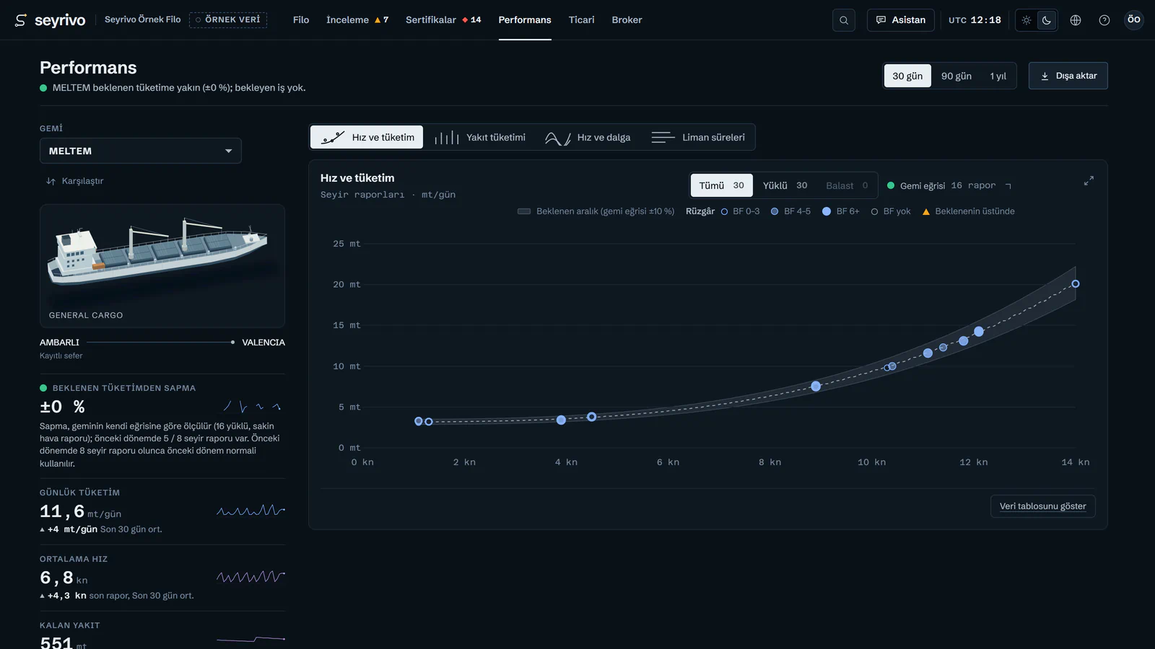Open the ÖO user avatar menu
Screen dimensions: 1155x649
pos(1134,19)
